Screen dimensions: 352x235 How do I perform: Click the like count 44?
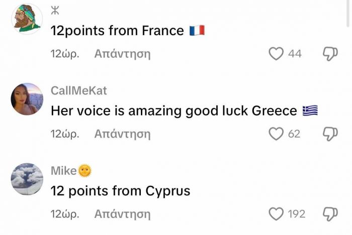(x=295, y=54)
